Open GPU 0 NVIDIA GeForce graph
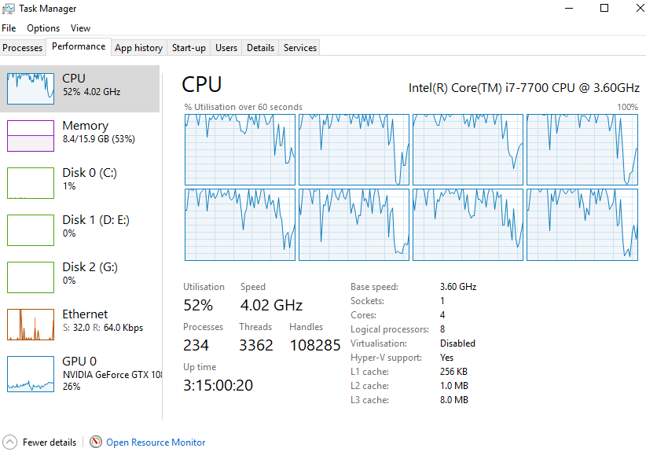The image size is (646, 459). [31, 373]
